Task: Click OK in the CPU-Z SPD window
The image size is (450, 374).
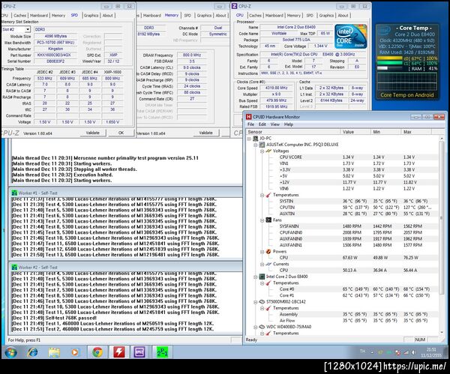Action: point(121,133)
